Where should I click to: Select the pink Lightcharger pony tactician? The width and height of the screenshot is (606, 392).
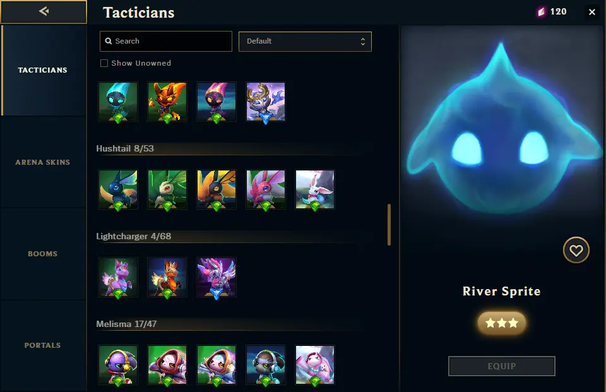(118, 278)
